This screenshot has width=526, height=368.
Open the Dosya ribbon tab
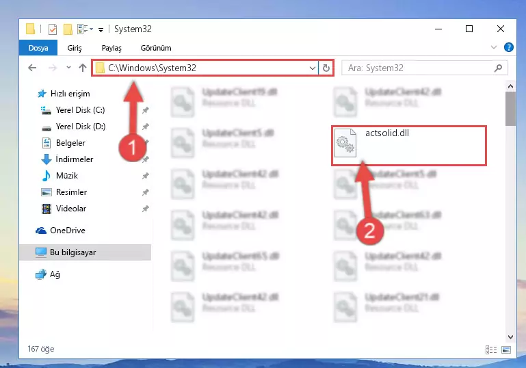tap(38, 48)
